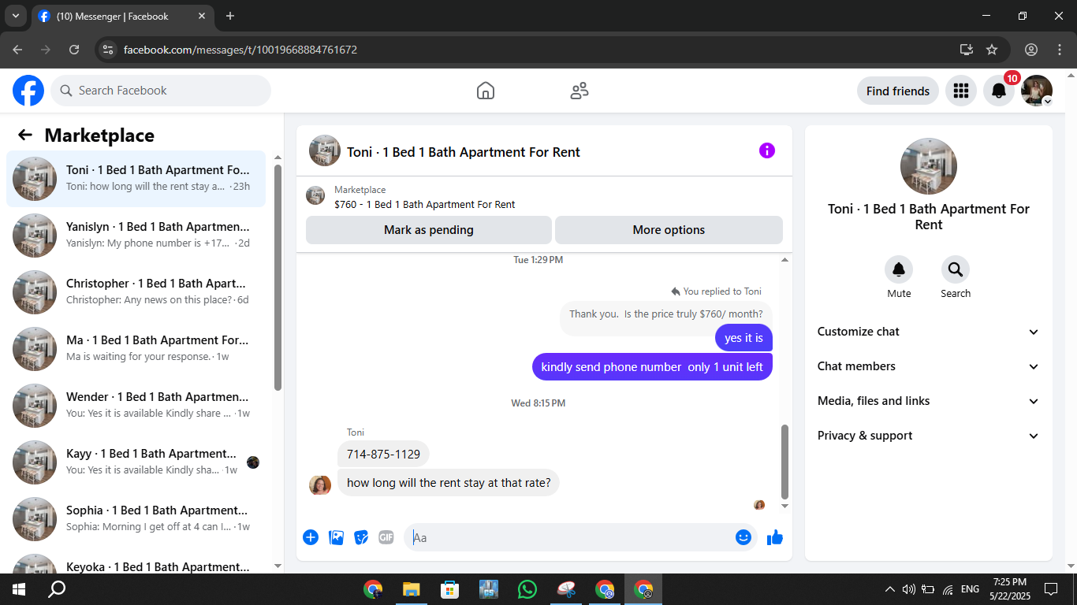
Task: Reload the page in the browser
Action: point(74,50)
